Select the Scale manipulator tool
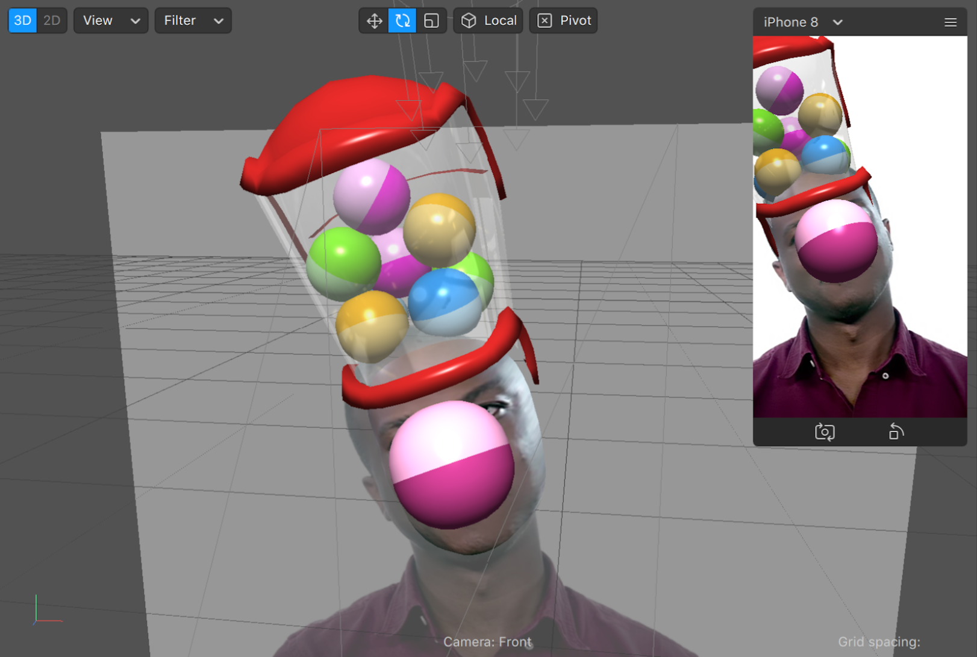Screen dimensions: 977x657 tap(431, 20)
